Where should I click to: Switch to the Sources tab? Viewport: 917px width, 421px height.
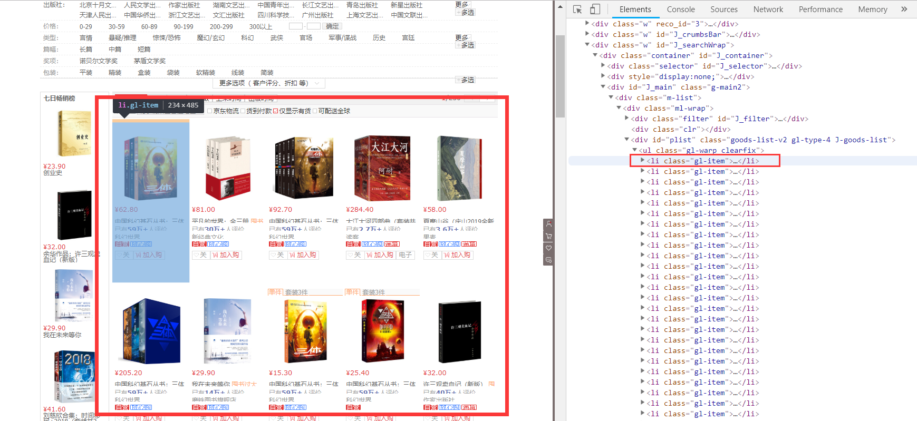coord(724,9)
